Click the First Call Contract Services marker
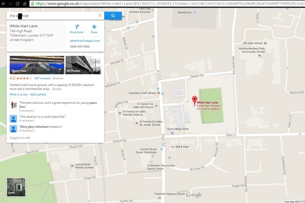Viewport: 305px width, 203px height. [153, 10]
